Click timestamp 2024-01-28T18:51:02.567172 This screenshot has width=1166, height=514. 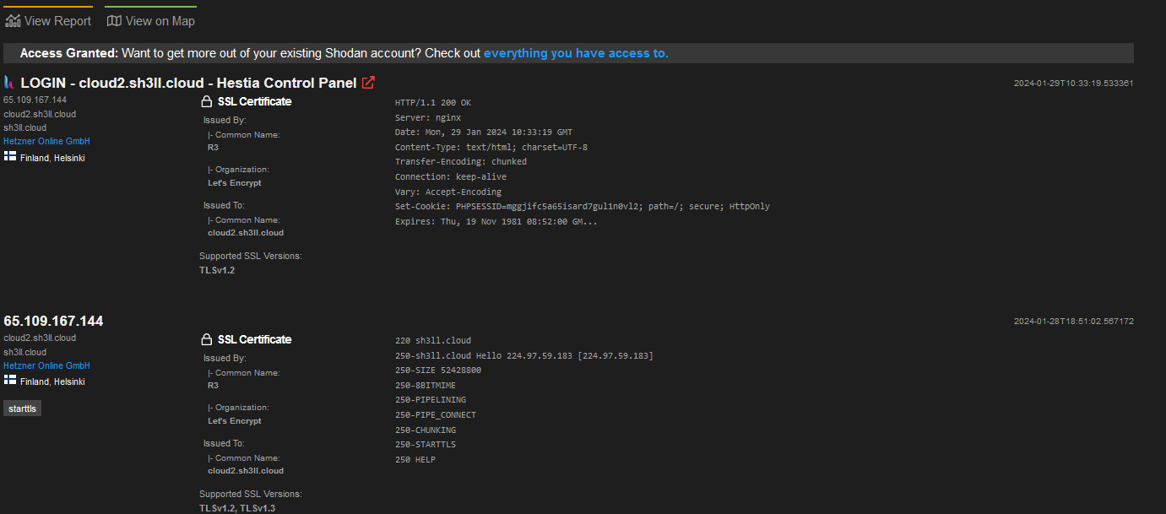click(1073, 322)
